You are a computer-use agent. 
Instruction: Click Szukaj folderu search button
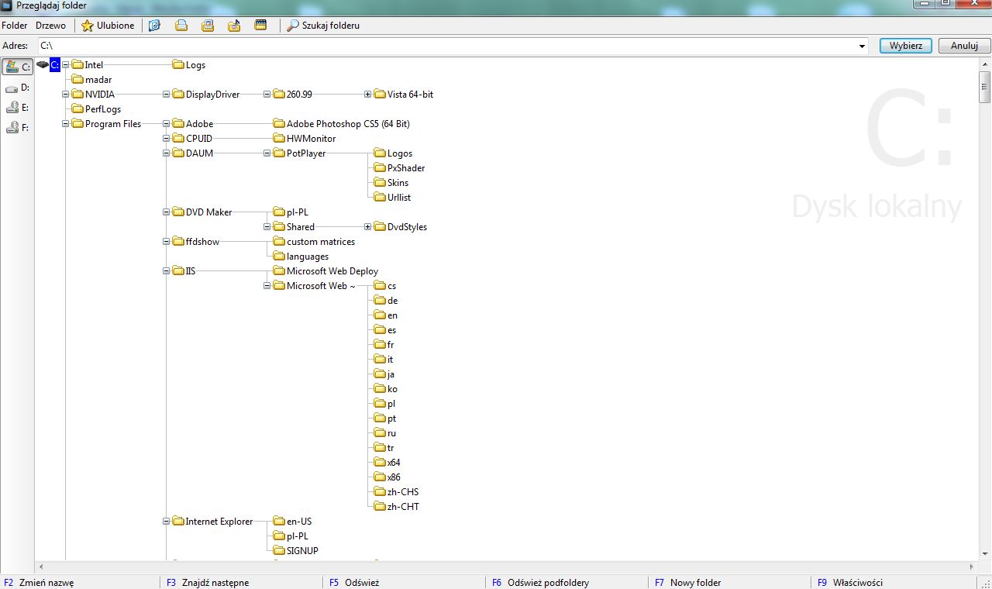[x=323, y=26]
